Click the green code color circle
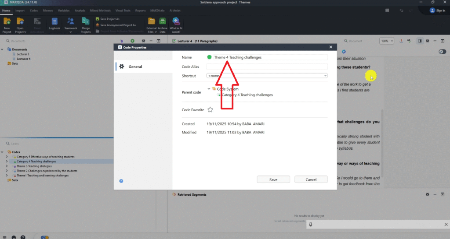The height and width of the screenshot is (239, 450). point(210,57)
